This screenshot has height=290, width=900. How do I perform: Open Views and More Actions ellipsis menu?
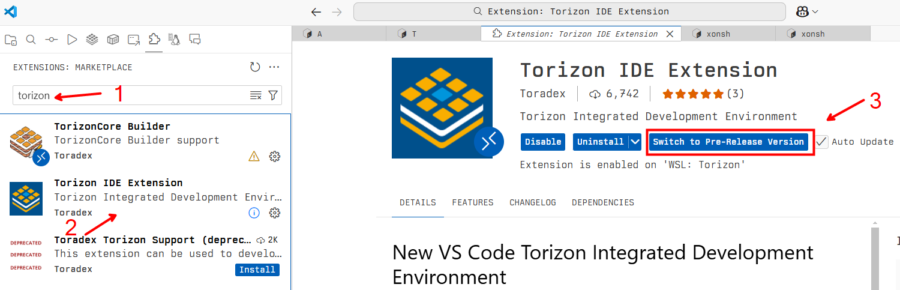tap(274, 67)
